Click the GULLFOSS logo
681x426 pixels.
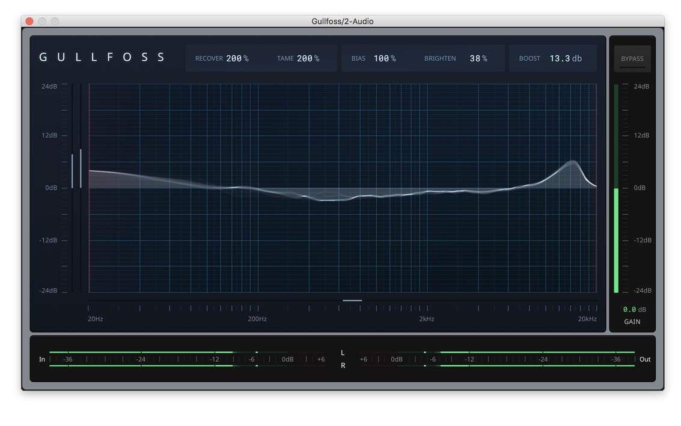pos(102,57)
